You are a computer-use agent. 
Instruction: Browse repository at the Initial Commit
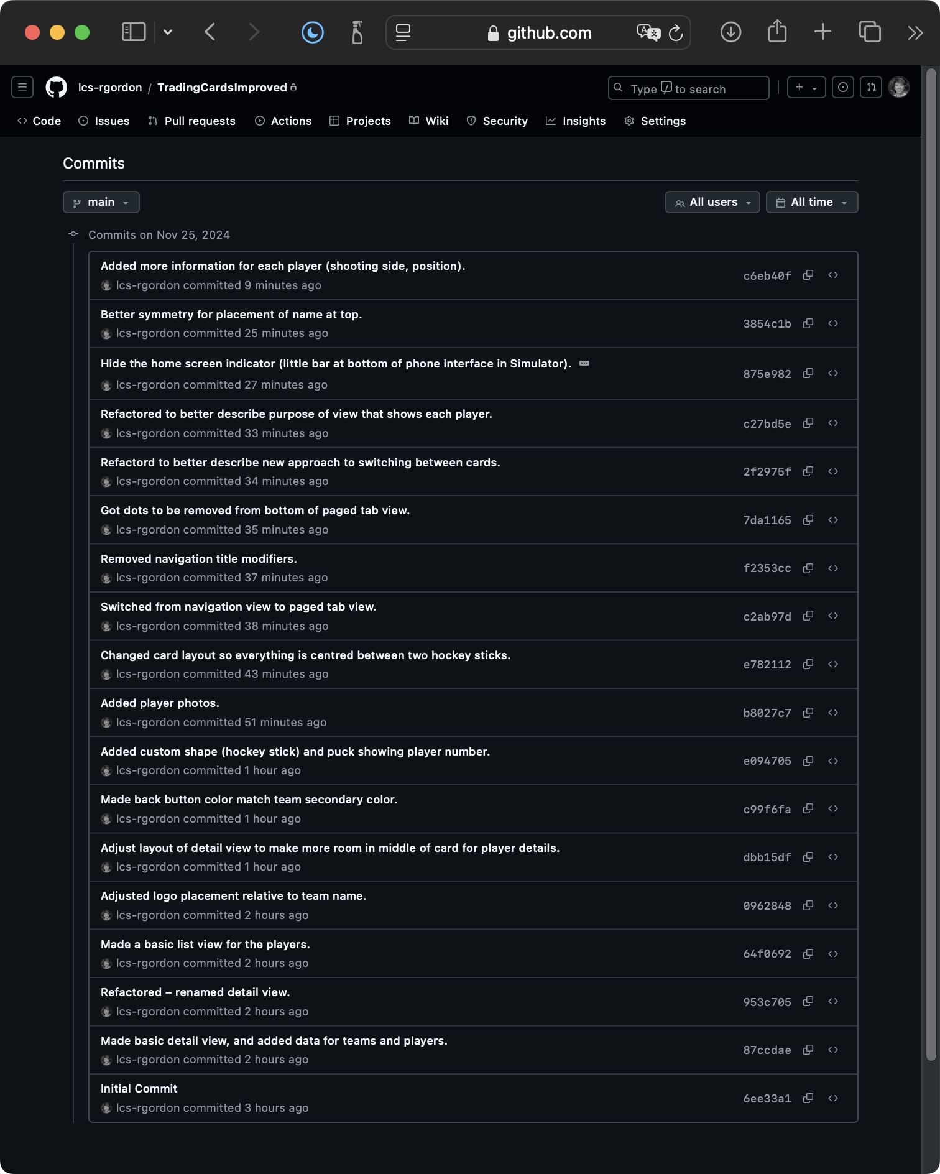pyautogui.click(x=833, y=1098)
